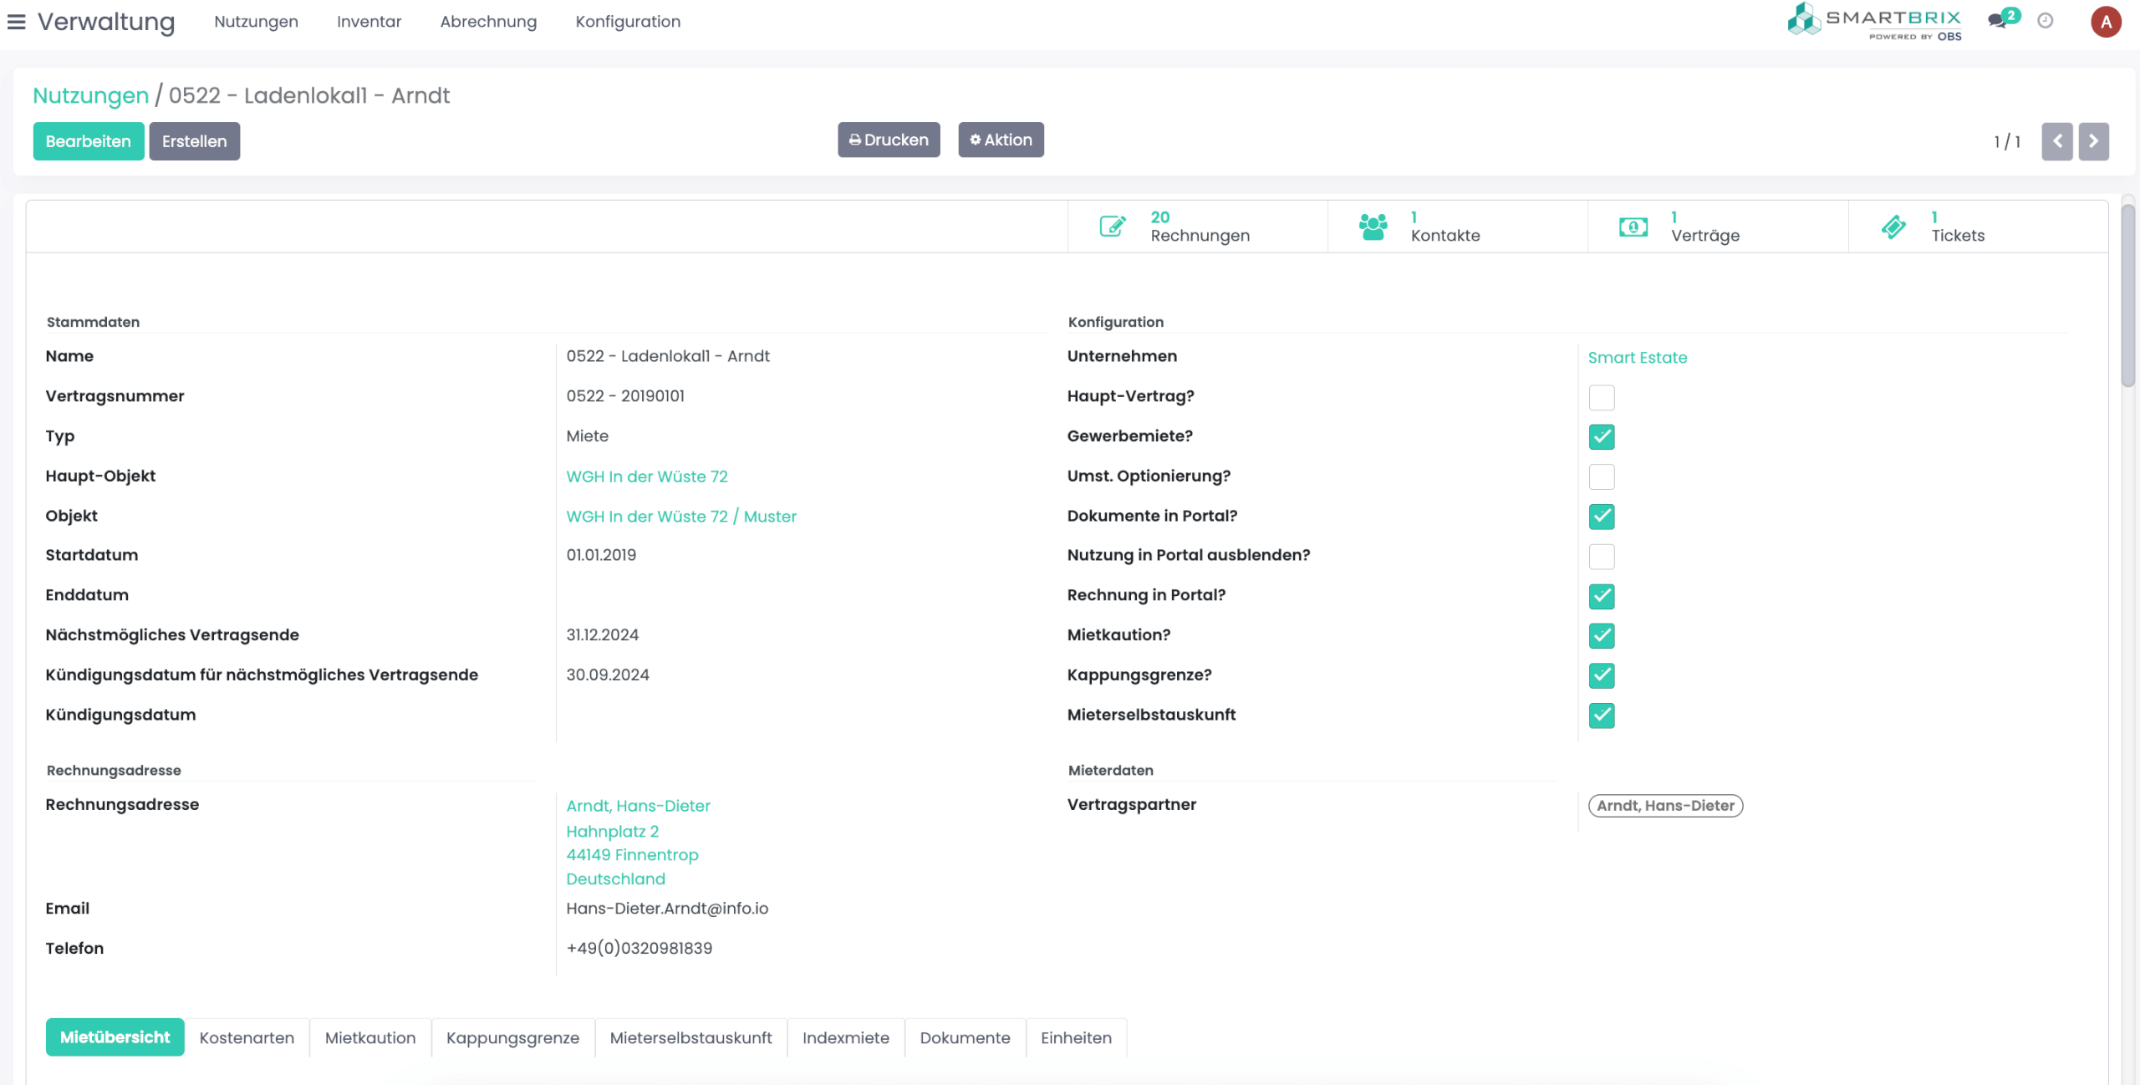Image resolution: width=2140 pixels, height=1085 pixels.
Task: Toggle Mieterselbstauskunft checkbox
Action: tap(1602, 716)
